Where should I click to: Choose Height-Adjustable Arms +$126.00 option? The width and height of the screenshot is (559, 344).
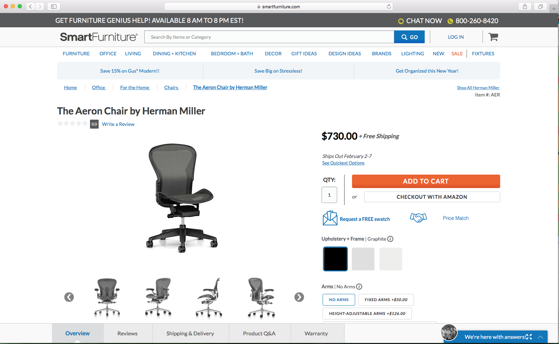pos(367,314)
